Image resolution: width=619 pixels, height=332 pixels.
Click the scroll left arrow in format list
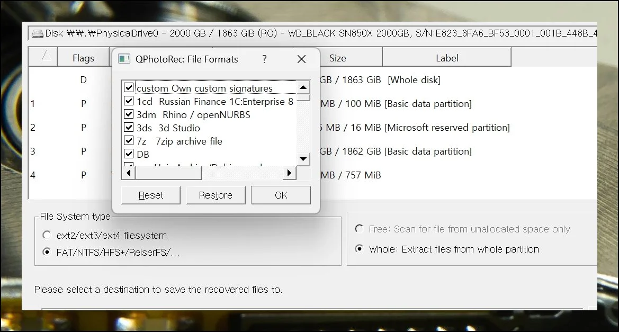(128, 173)
